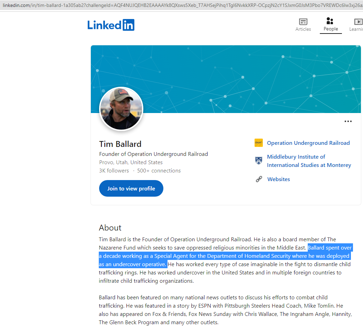Image resolution: width=363 pixels, height=328 pixels.
Task: Expand the Websites list
Action: [x=278, y=179]
